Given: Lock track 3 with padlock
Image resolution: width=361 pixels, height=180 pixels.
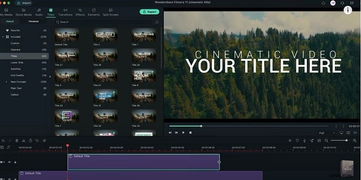Looking at the screenshot, I should pos(15,162).
